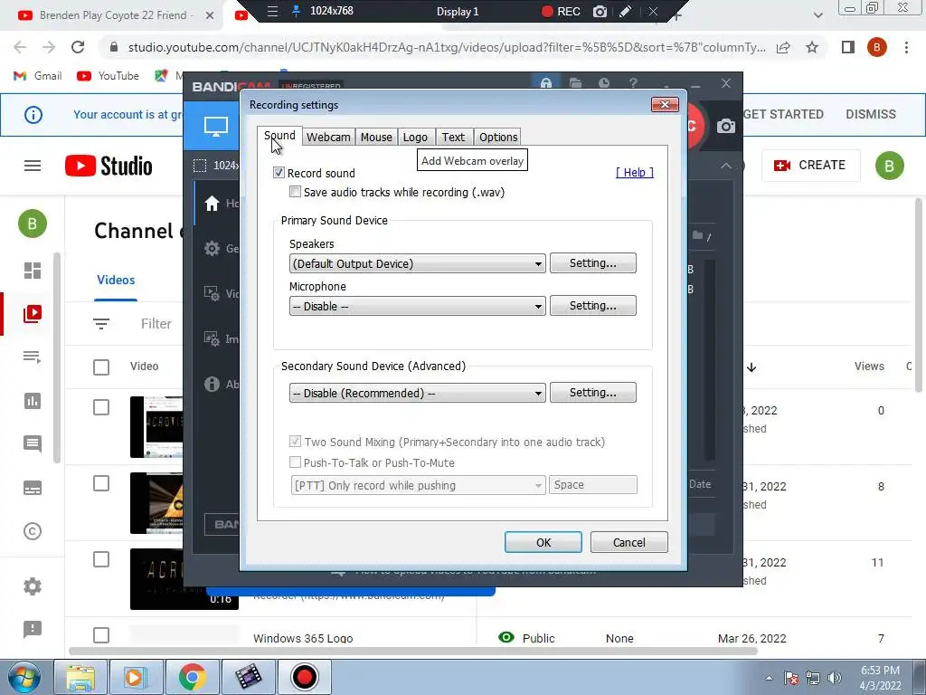
Task: Select the Sound tab
Action: coord(279,136)
